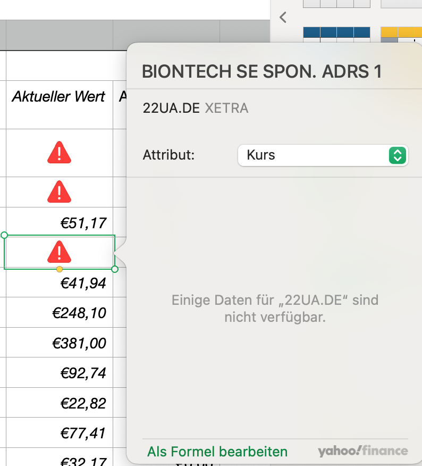Screen dimensions: 422x466
Task: Select the cell containing €248,10
Action: [59, 312]
